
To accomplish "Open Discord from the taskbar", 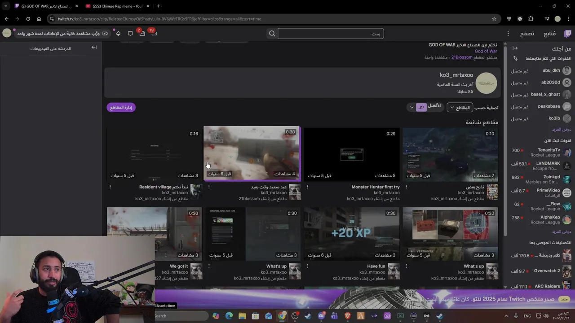I will tap(321, 316).
